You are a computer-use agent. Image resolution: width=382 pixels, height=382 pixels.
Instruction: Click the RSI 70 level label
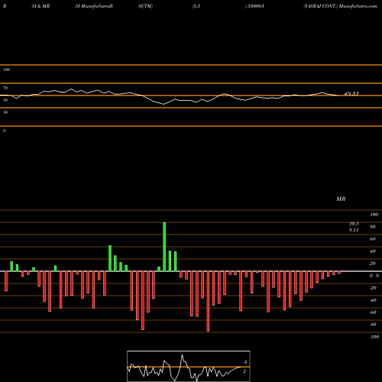click(x=5, y=88)
